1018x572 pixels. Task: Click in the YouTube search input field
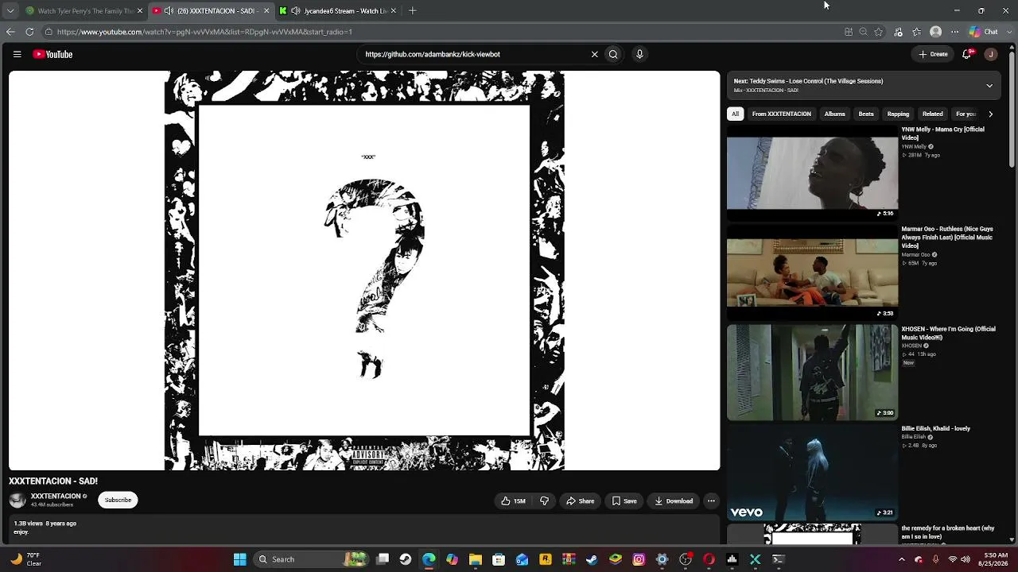(473, 54)
